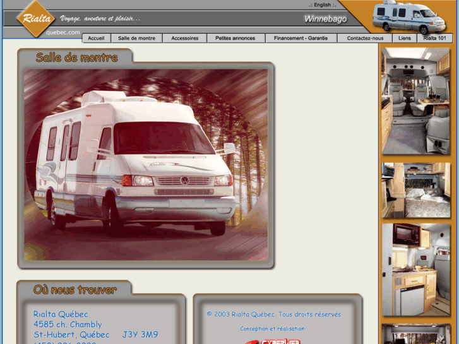Click the Rialta diamond logo

tap(36, 19)
